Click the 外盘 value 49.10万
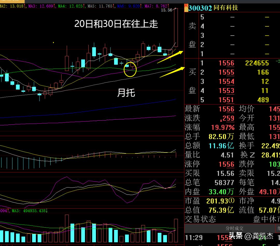The width and height of the screenshot is (280, 246). (270, 192)
